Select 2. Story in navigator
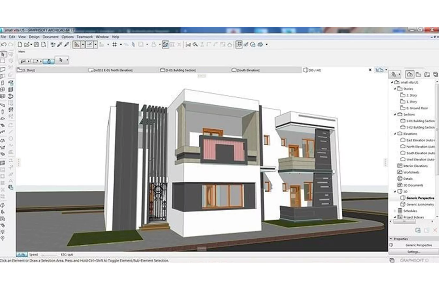439x290 pixels. [x=409, y=95]
